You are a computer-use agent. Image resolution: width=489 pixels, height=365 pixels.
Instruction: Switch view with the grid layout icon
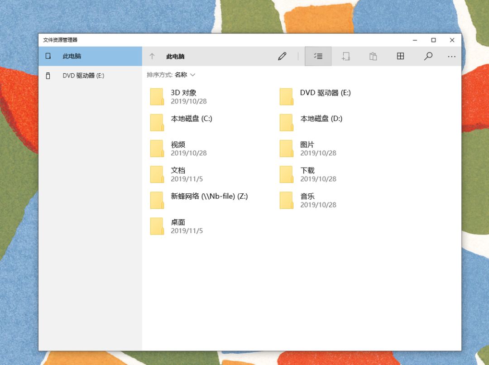(400, 56)
